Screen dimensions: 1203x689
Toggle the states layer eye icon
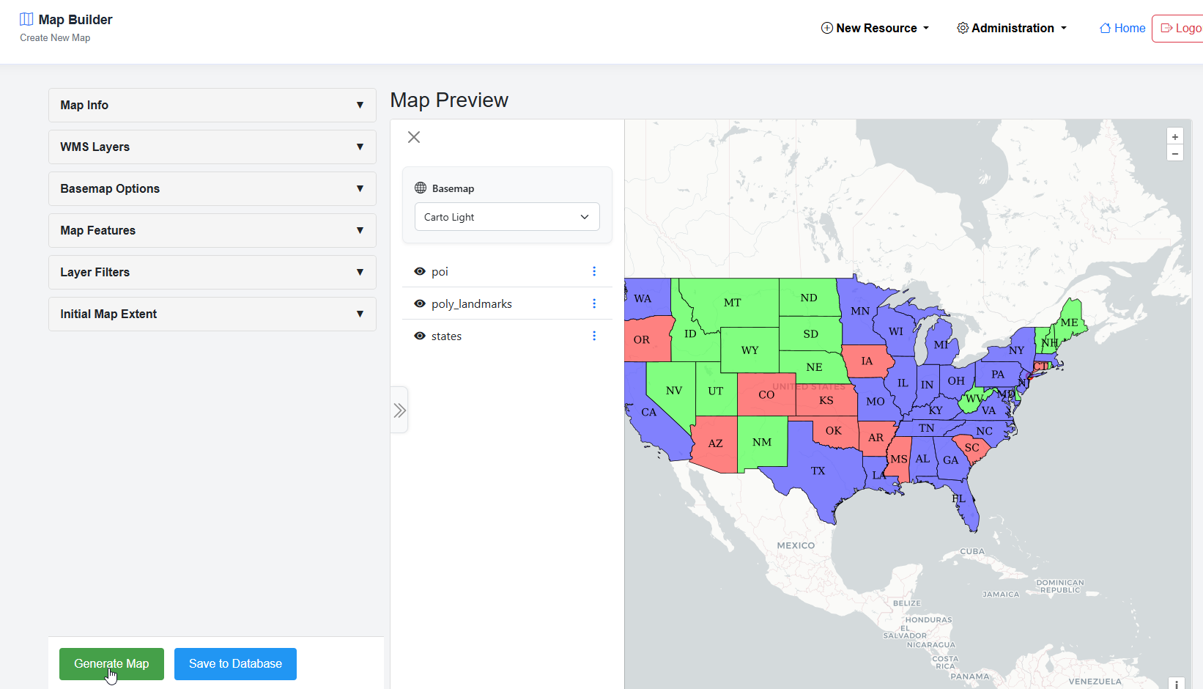pos(420,336)
